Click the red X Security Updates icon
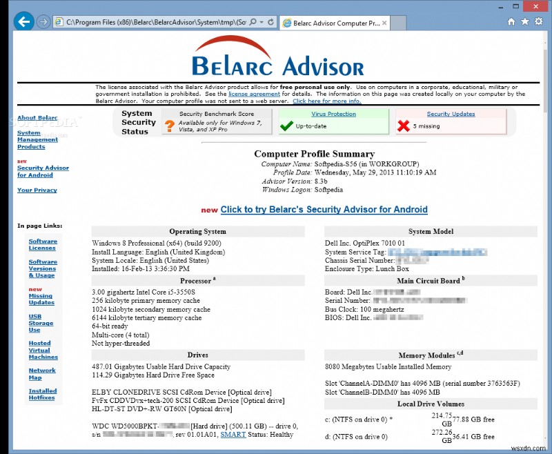 click(x=404, y=126)
